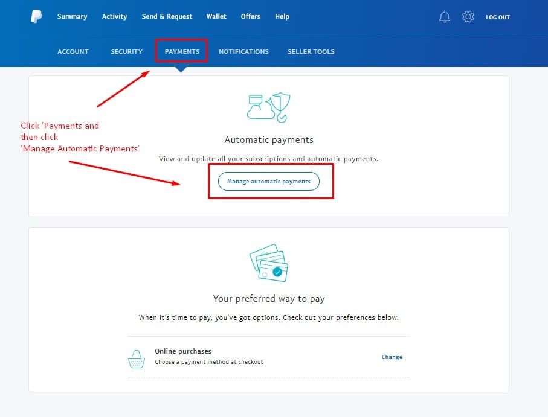Image resolution: width=548 pixels, height=417 pixels.
Task: Switch to the ACCOUNT tab
Action: [x=73, y=52]
